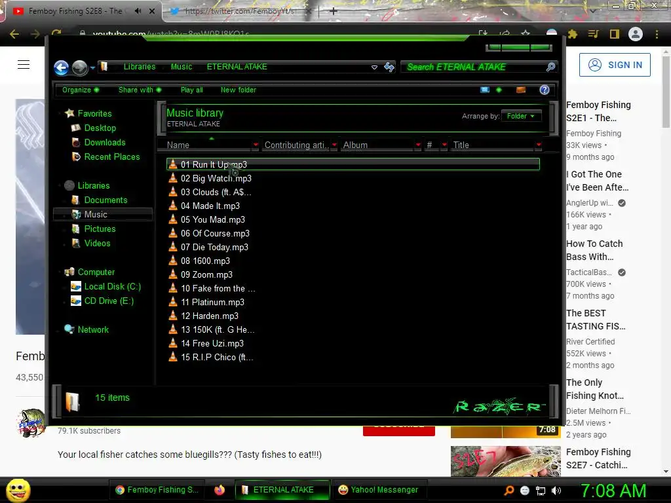Go back using the blue back arrow in Explorer
The height and width of the screenshot is (503, 671).
point(61,67)
